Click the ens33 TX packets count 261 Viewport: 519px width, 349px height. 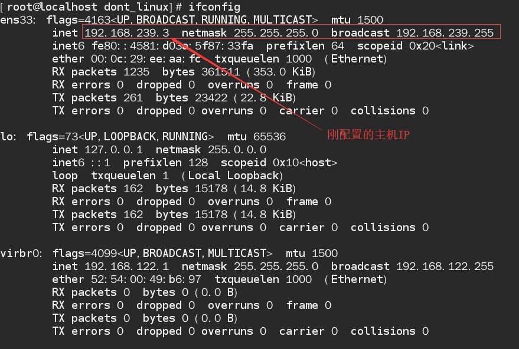(133, 98)
